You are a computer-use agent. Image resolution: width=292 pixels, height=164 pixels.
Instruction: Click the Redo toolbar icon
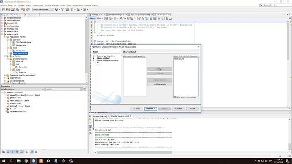[x=28, y=10]
